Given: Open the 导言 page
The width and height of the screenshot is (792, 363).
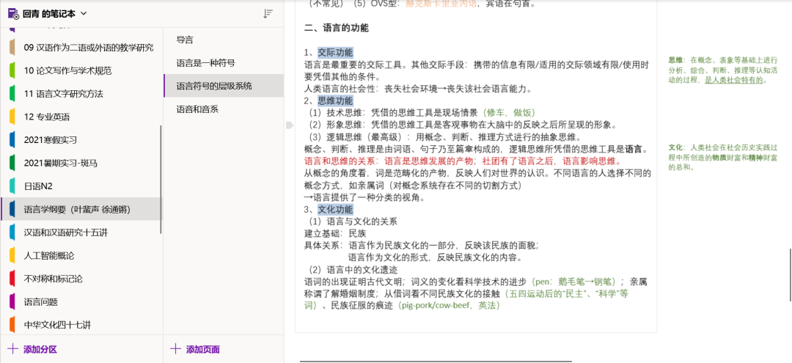Looking at the screenshot, I should pyautogui.click(x=185, y=40).
